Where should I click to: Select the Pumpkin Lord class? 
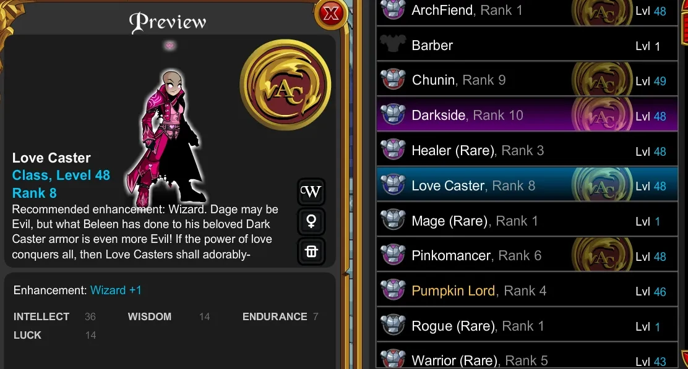coord(527,291)
